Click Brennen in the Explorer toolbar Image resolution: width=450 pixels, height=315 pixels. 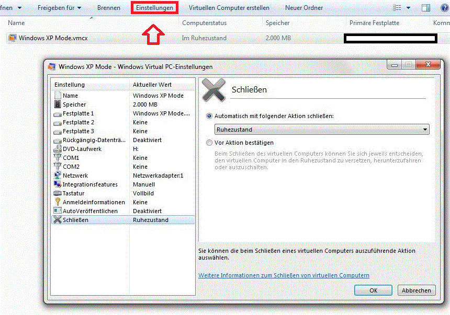click(x=109, y=8)
